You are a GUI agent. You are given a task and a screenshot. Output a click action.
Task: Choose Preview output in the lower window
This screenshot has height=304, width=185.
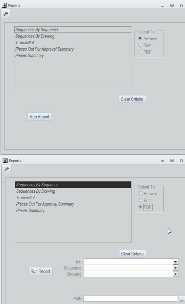coord(148,193)
